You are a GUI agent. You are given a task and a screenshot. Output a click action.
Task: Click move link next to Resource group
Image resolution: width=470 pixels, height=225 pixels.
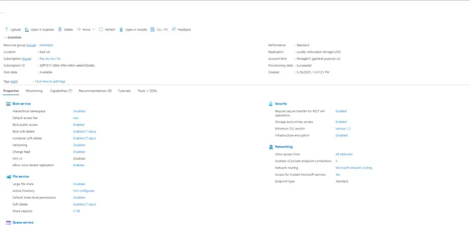coord(31,45)
